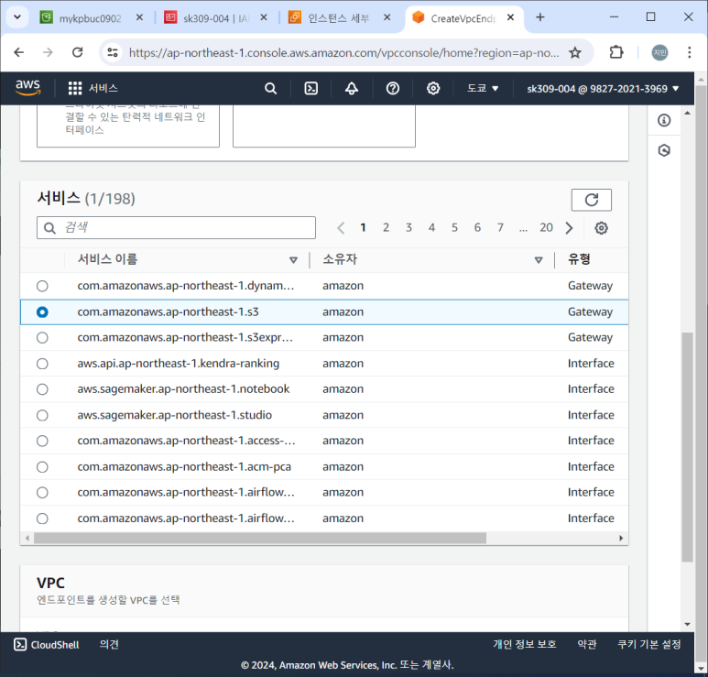Open privacy link in footer
Image resolution: width=708 pixels, height=677 pixels.
(525, 645)
